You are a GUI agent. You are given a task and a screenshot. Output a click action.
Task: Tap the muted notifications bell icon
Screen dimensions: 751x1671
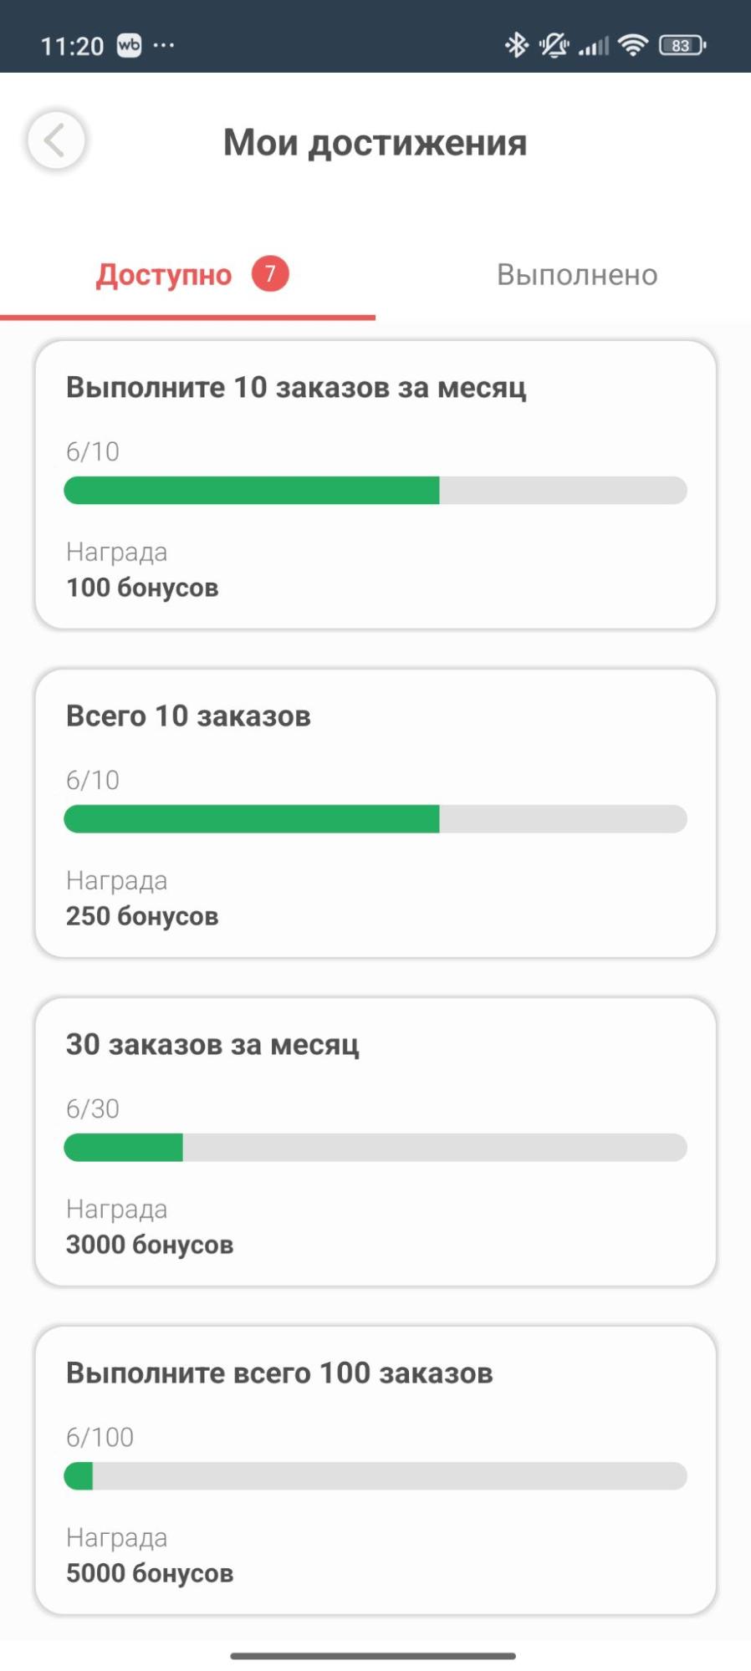554,44
